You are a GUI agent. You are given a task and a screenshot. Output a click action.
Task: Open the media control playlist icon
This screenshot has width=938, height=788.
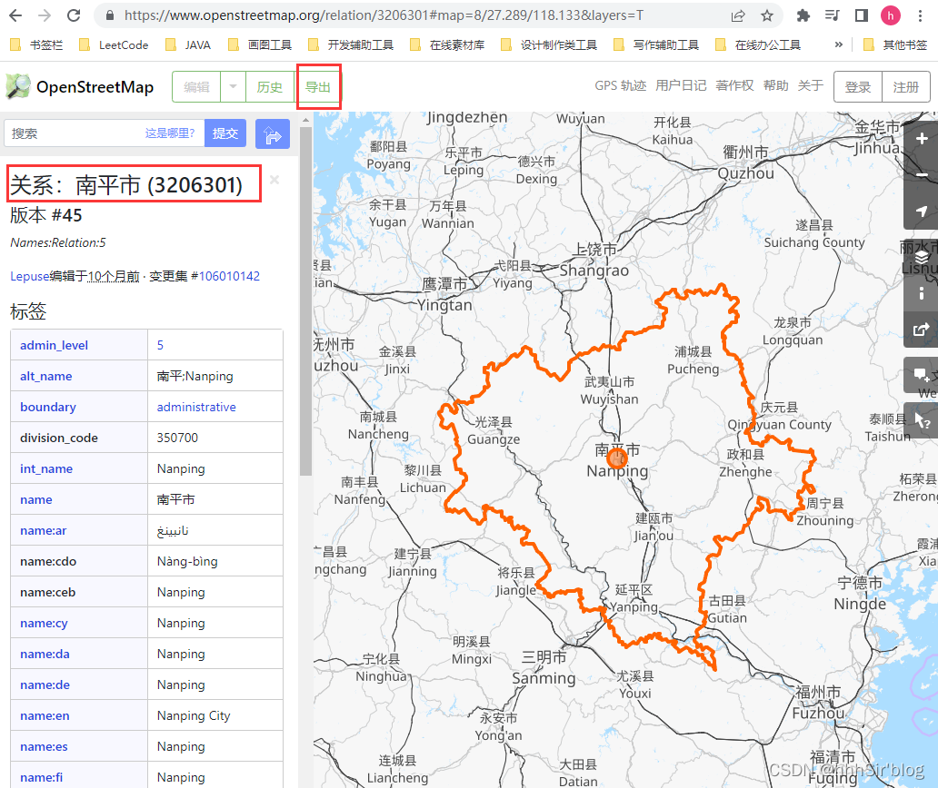833,16
